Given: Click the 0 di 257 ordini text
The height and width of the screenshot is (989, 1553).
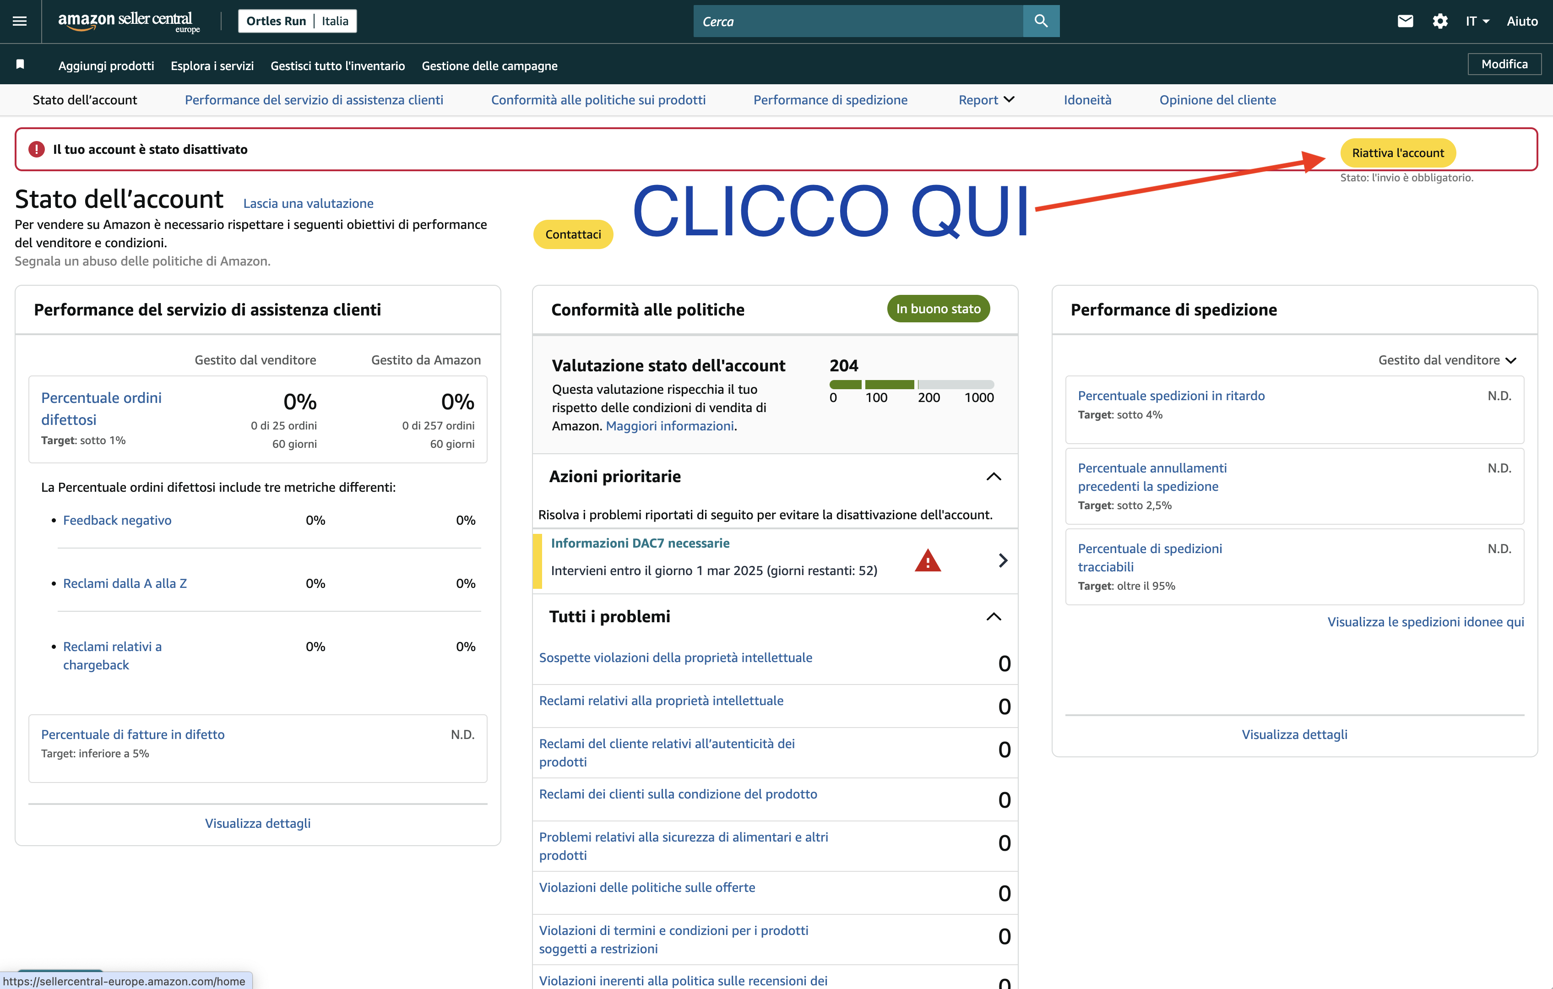Looking at the screenshot, I should [438, 426].
